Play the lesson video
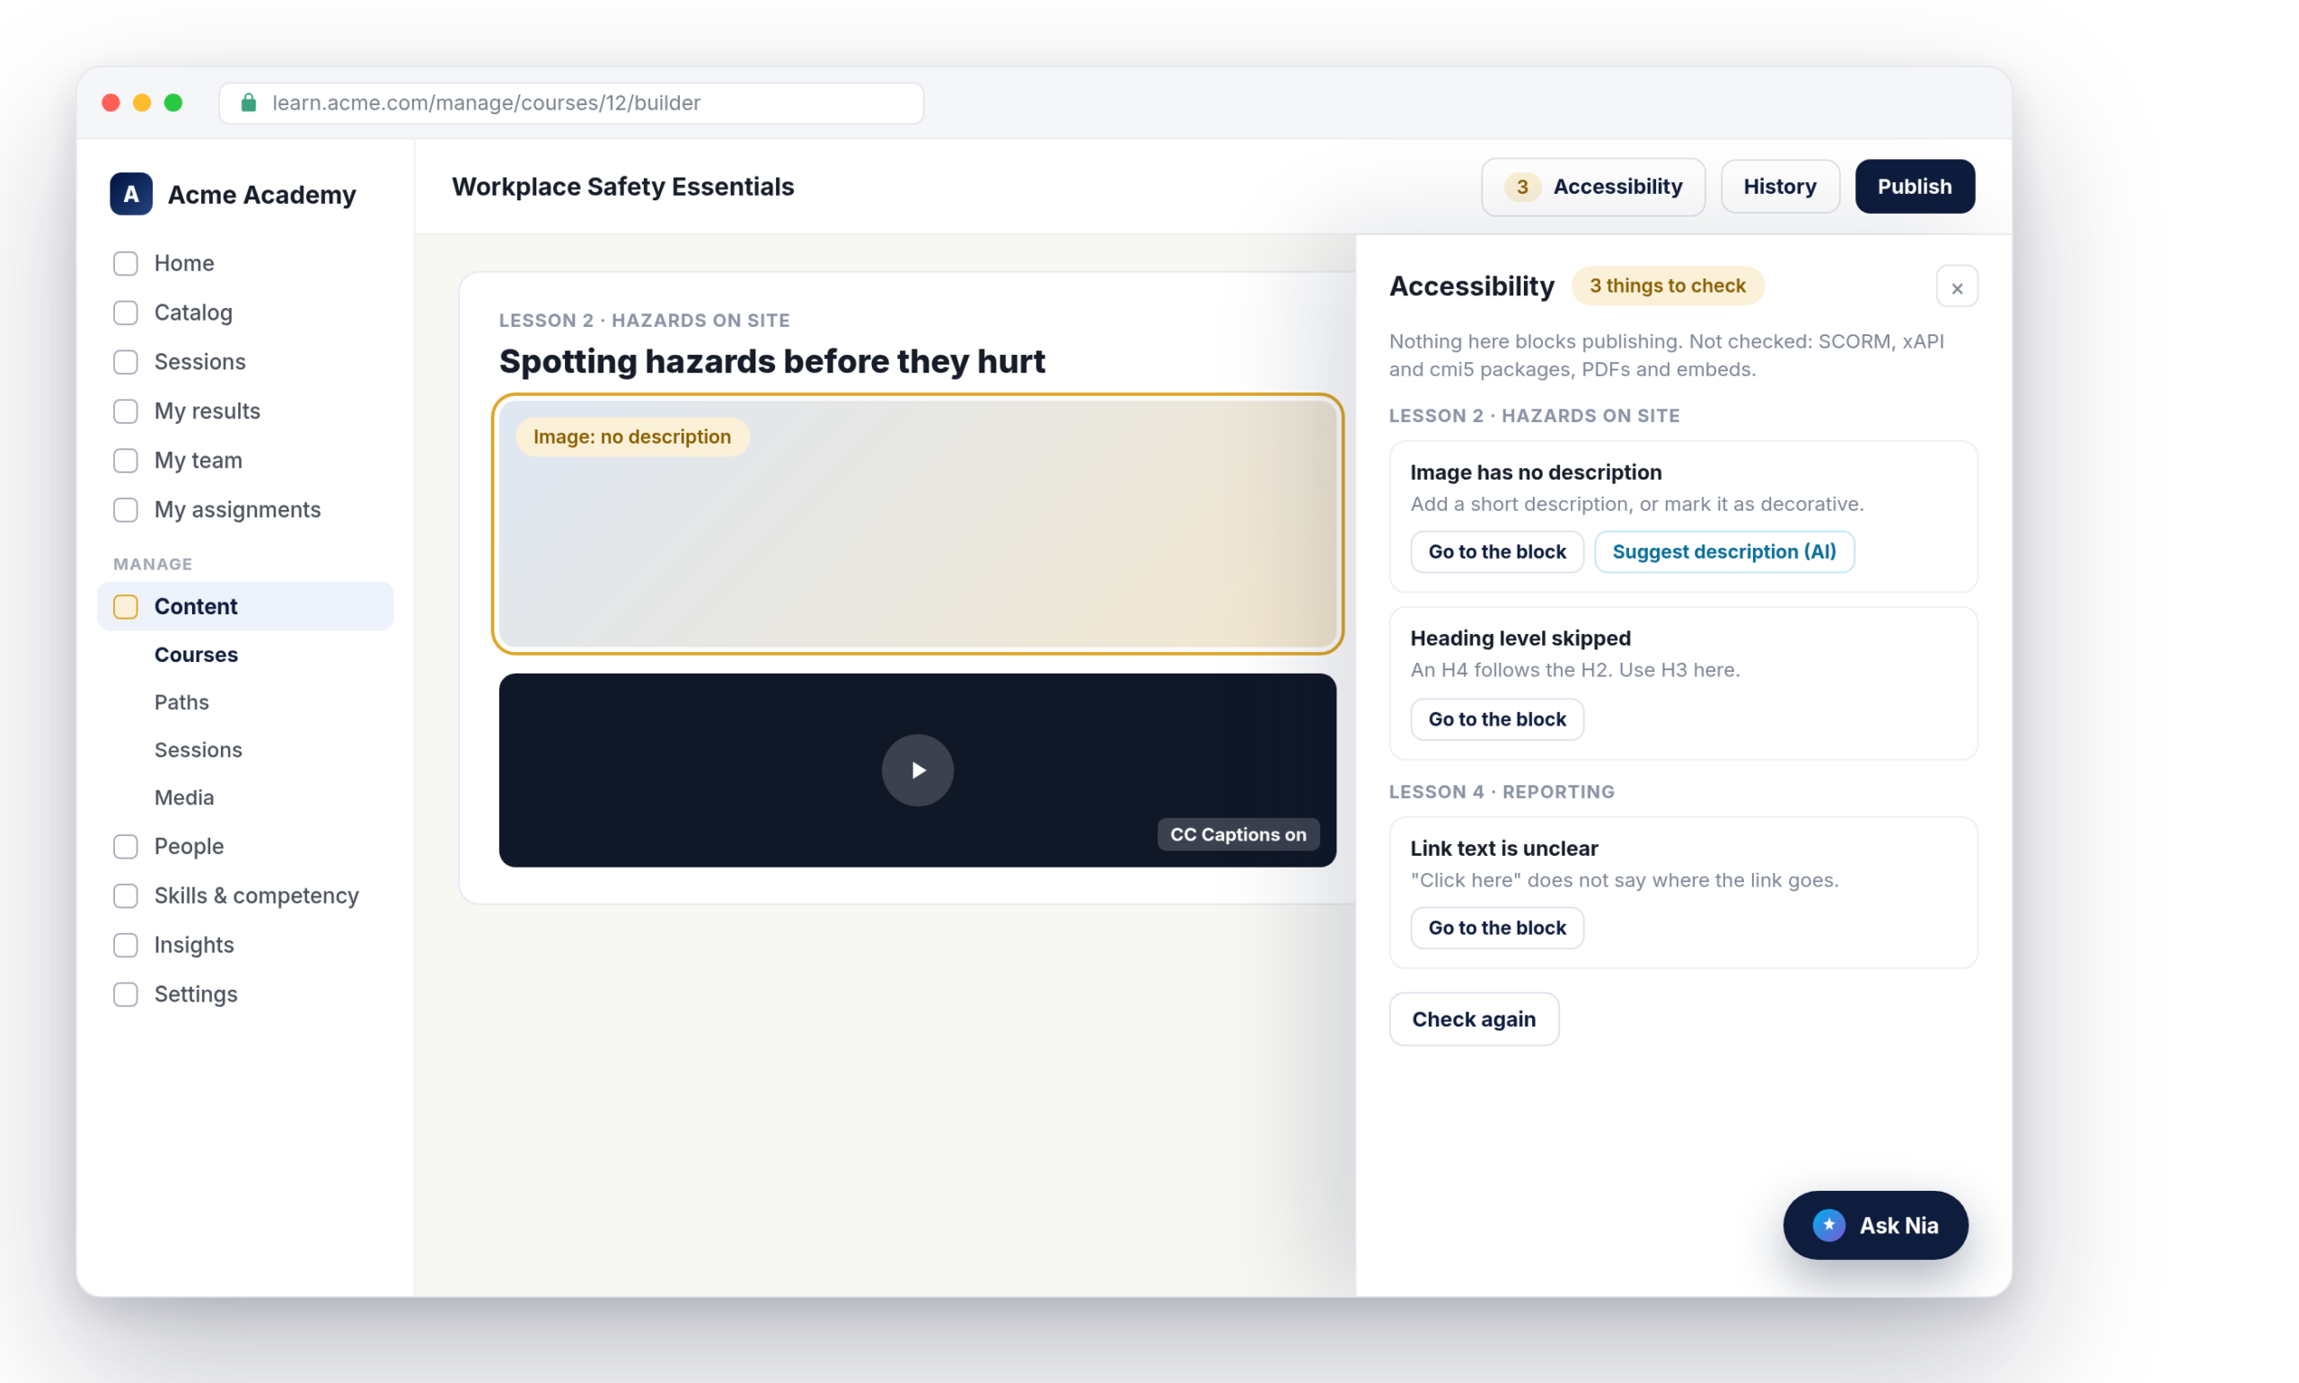Image resolution: width=2299 pixels, height=1383 pixels. [918, 771]
